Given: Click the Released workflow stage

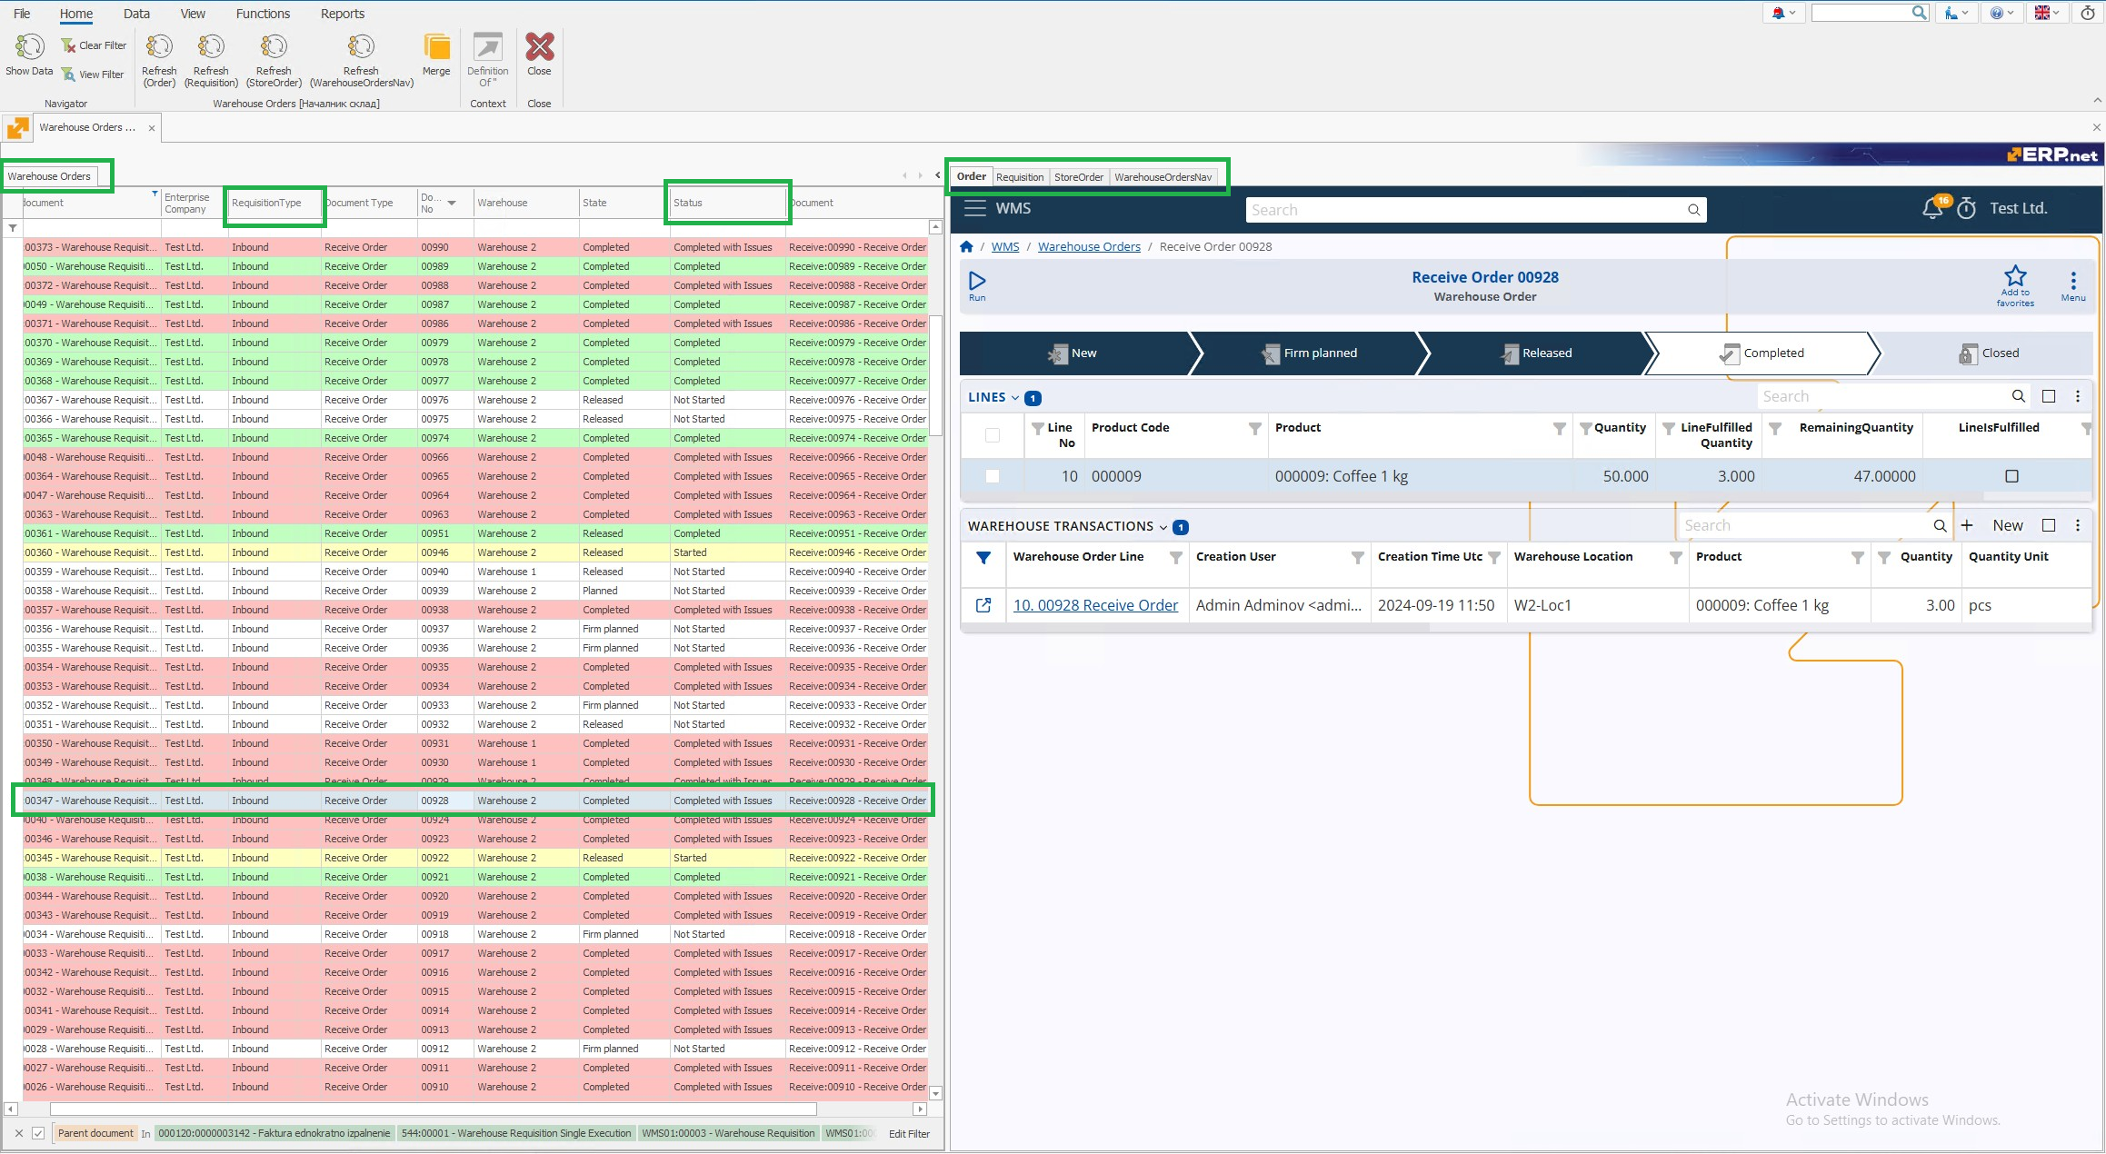Looking at the screenshot, I should [1537, 353].
